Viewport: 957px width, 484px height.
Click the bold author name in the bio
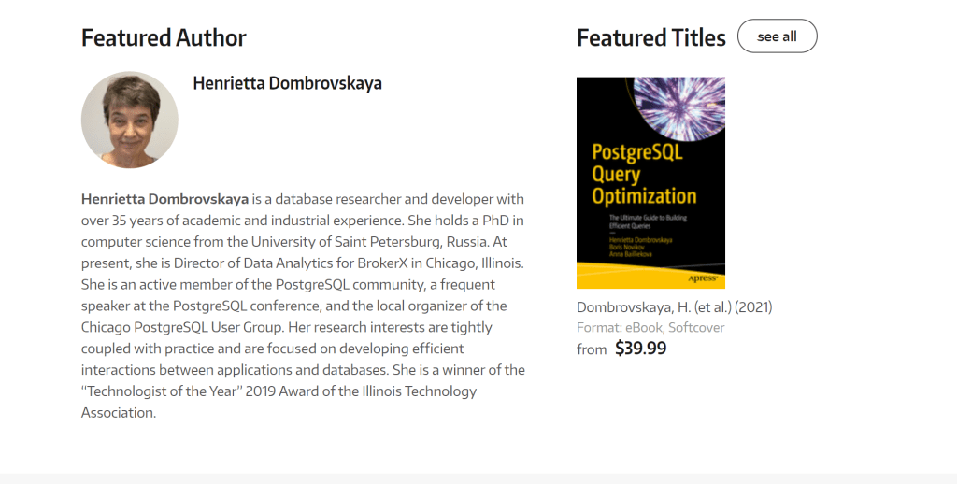tap(164, 199)
